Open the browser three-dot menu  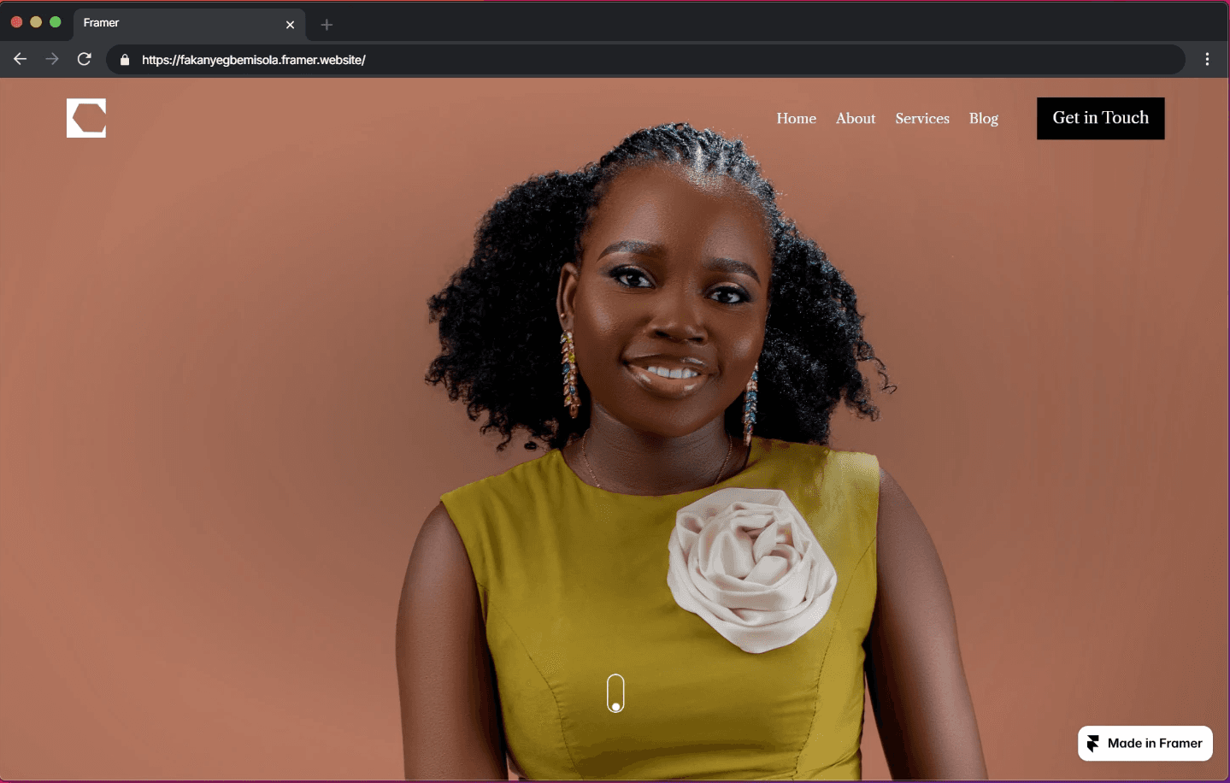[1207, 59]
